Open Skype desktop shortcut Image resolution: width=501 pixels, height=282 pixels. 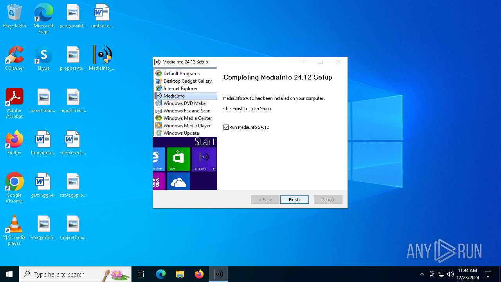click(x=43, y=58)
